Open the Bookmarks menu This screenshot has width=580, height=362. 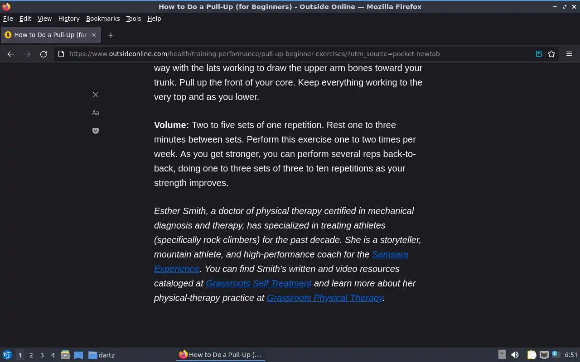click(103, 19)
